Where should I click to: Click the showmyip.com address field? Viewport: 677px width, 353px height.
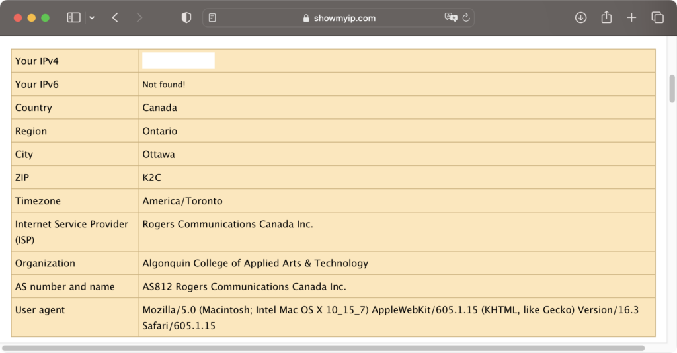pos(338,18)
